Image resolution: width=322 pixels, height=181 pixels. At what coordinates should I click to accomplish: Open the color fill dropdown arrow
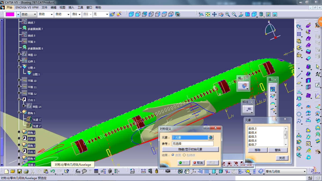[18, 14]
